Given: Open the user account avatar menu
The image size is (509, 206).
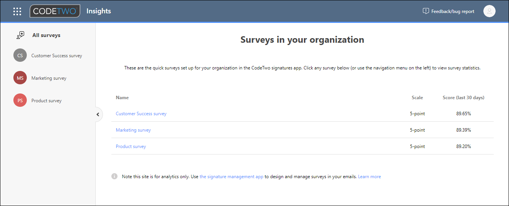Looking at the screenshot, I should click(489, 11).
